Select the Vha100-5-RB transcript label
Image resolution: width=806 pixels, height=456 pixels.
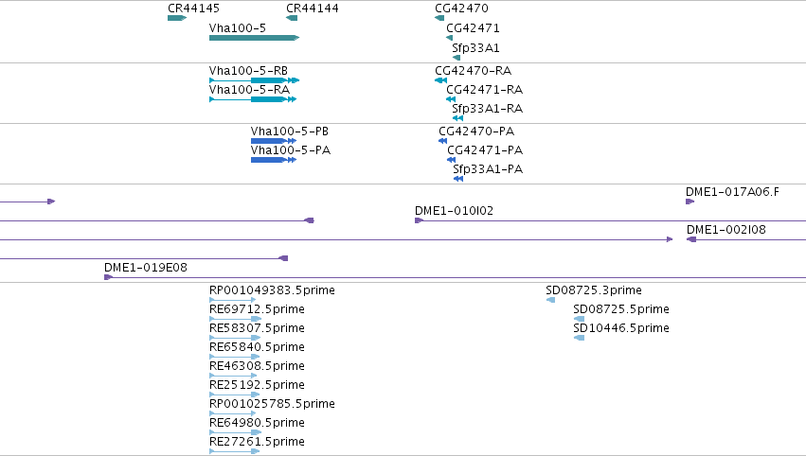248,71
